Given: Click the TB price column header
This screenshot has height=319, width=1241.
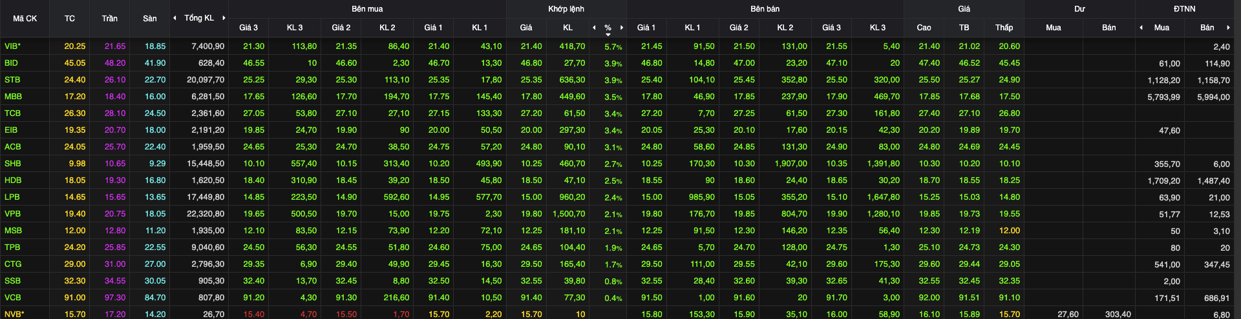Looking at the screenshot, I should (964, 28).
